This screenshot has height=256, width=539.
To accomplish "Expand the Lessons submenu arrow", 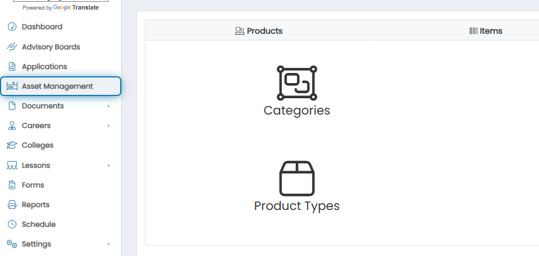I will (x=108, y=166).
